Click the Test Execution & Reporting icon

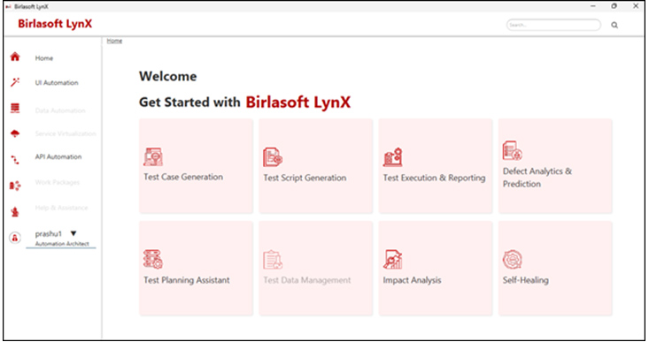(x=393, y=157)
